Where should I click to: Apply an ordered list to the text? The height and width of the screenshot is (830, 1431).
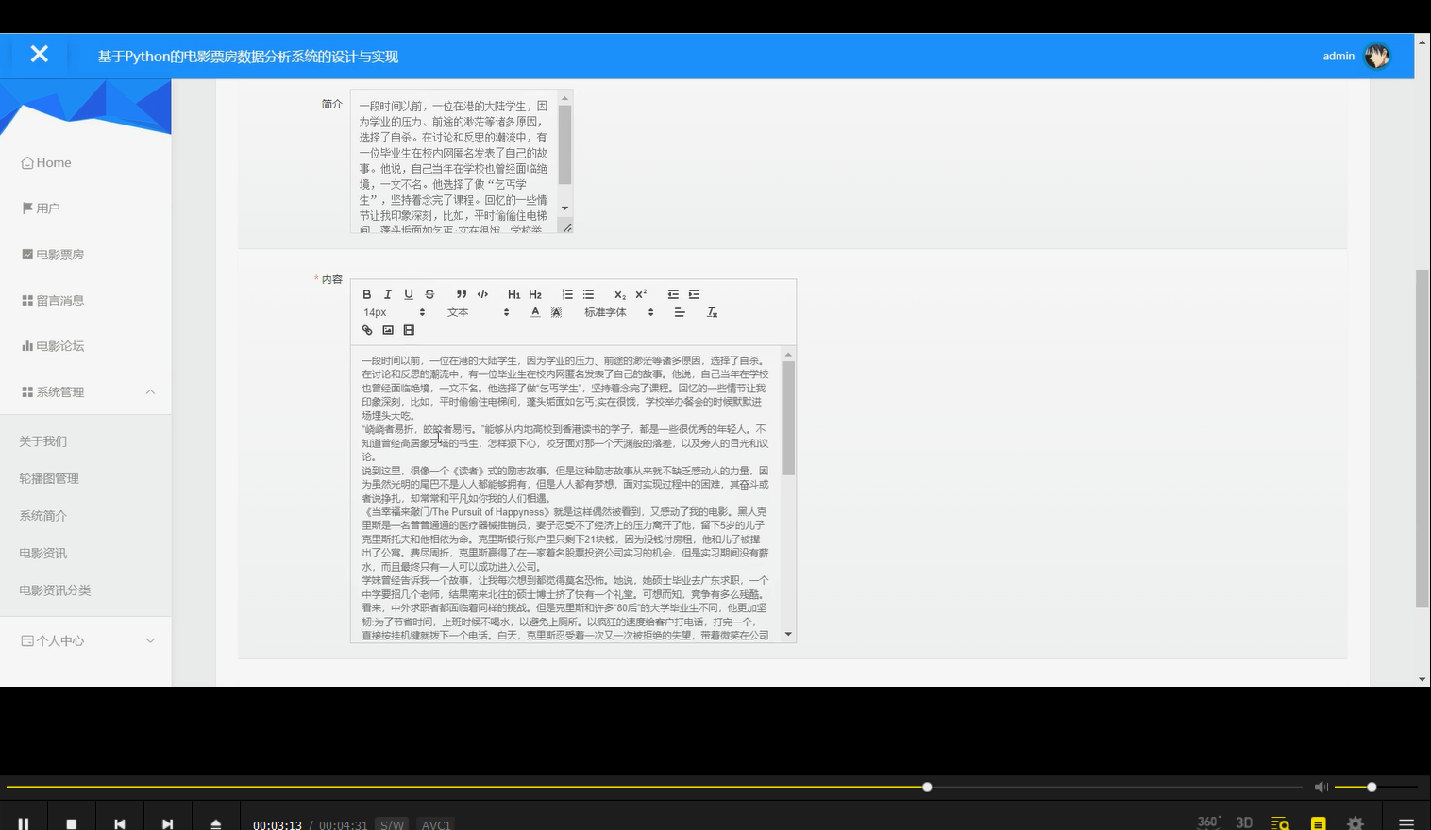[567, 294]
